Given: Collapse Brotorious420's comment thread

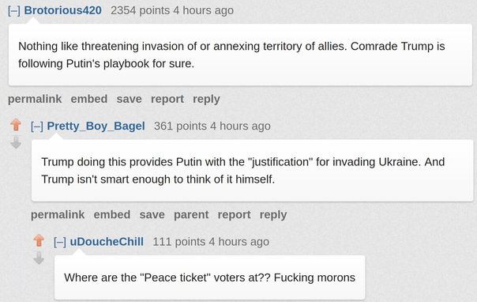Looking at the screenshot, I should [14, 10].
